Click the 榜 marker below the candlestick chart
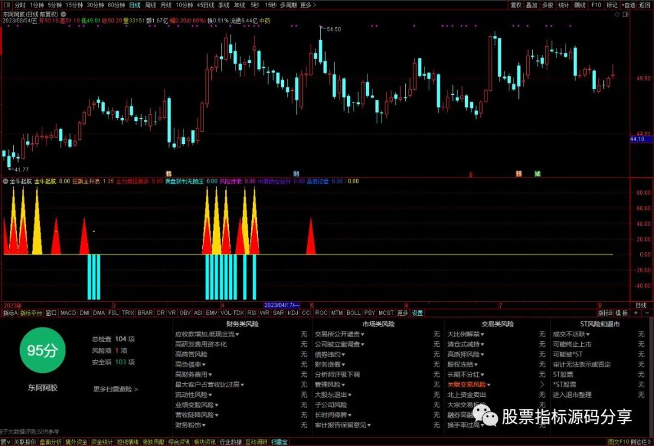The height and width of the screenshot is (446, 654). click(168, 174)
